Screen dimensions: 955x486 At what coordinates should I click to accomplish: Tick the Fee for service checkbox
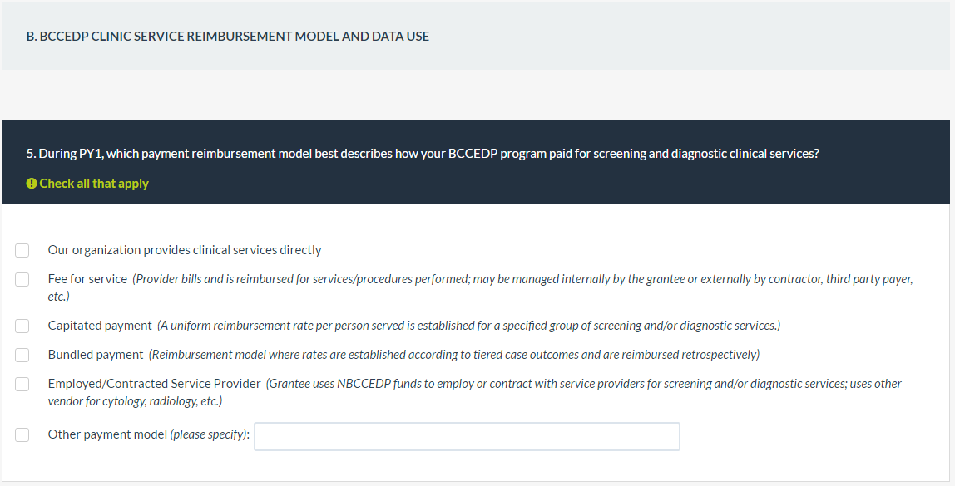click(x=22, y=280)
